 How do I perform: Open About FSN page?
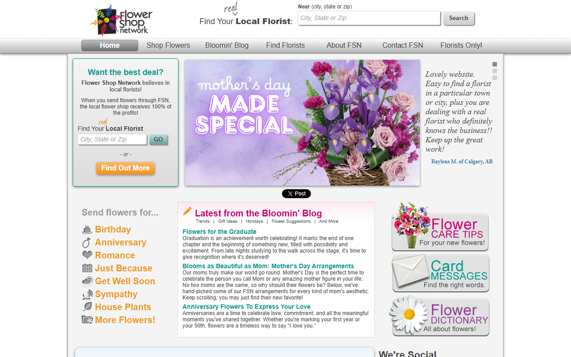pos(344,46)
